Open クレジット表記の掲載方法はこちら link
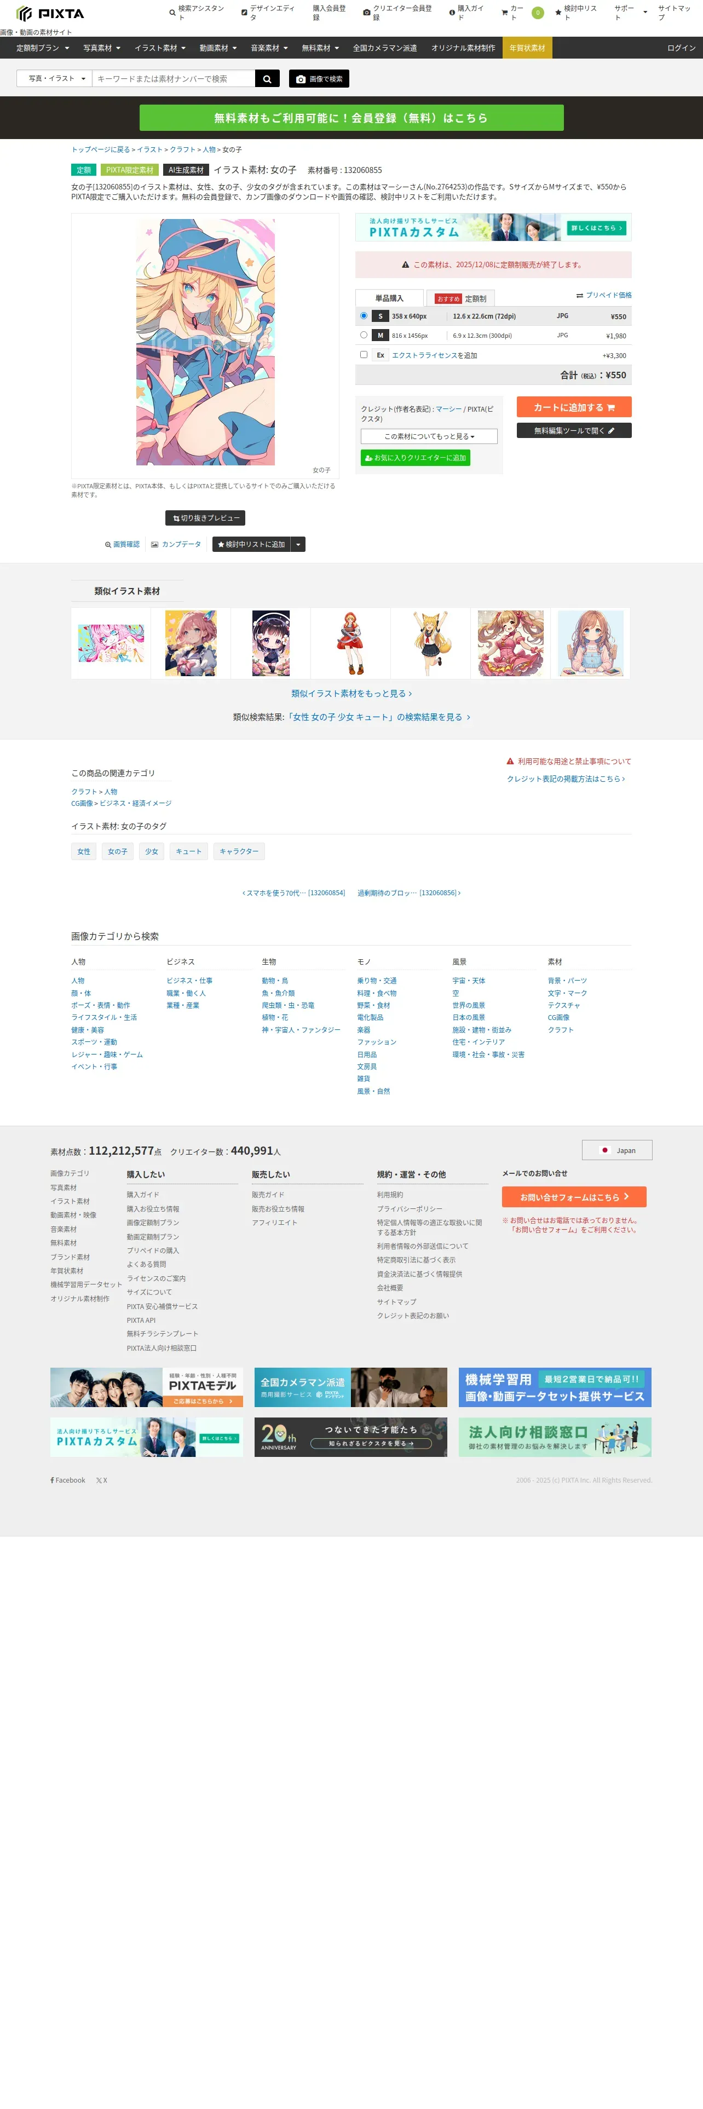This screenshot has height=2109, width=703. tap(566, 780)
